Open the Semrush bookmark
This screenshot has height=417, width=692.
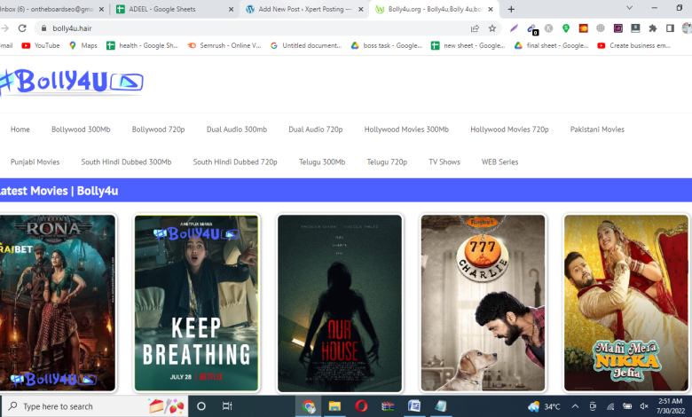pos(224,45)
